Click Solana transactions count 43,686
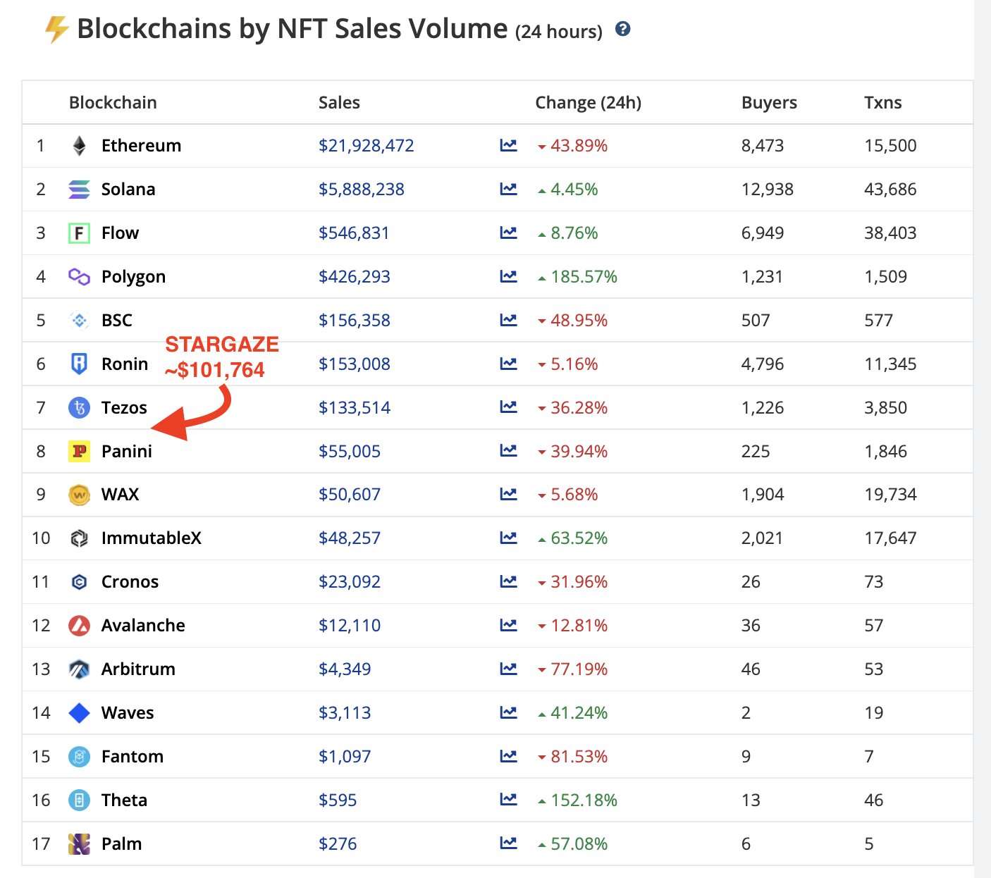The height and width of the screenshot is (878, 991). click(x=890, y=190)
